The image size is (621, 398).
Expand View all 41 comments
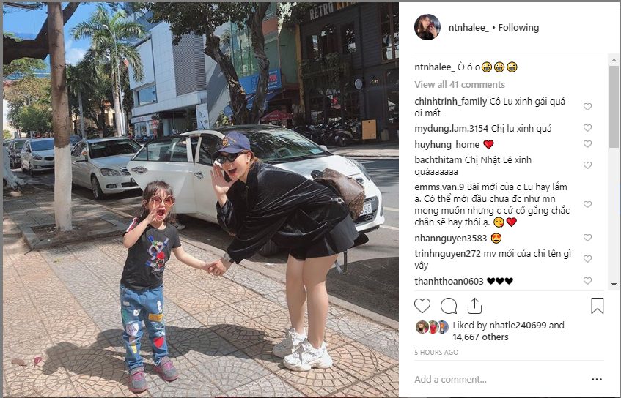[460, 85]
